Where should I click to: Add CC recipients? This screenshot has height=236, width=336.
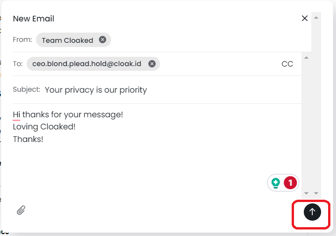[287, 64]
